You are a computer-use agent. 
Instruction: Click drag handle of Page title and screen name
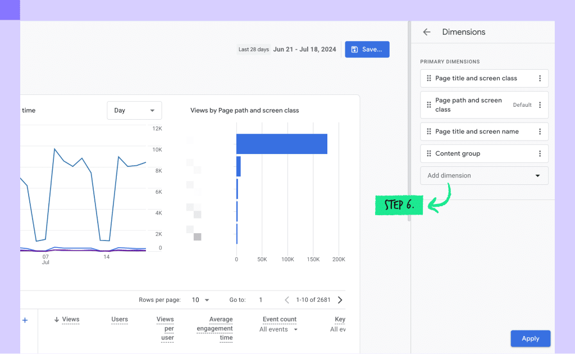pyautogui.click(x=428, y=131)
